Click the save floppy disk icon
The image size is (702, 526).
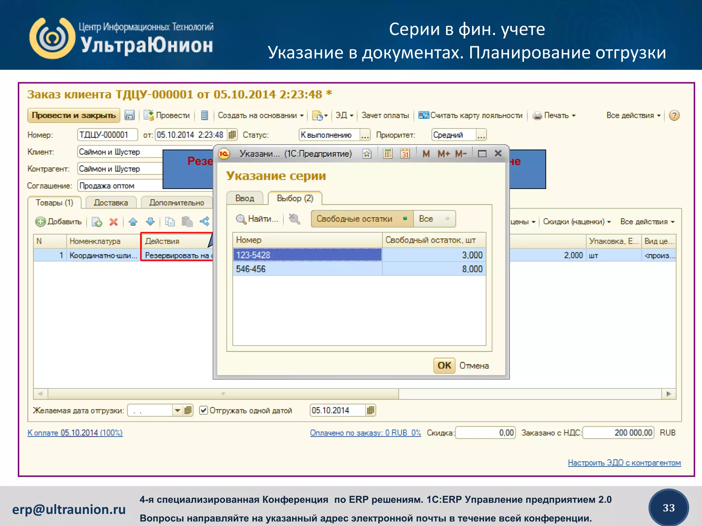pyautogui.click(x=129, y=115)
